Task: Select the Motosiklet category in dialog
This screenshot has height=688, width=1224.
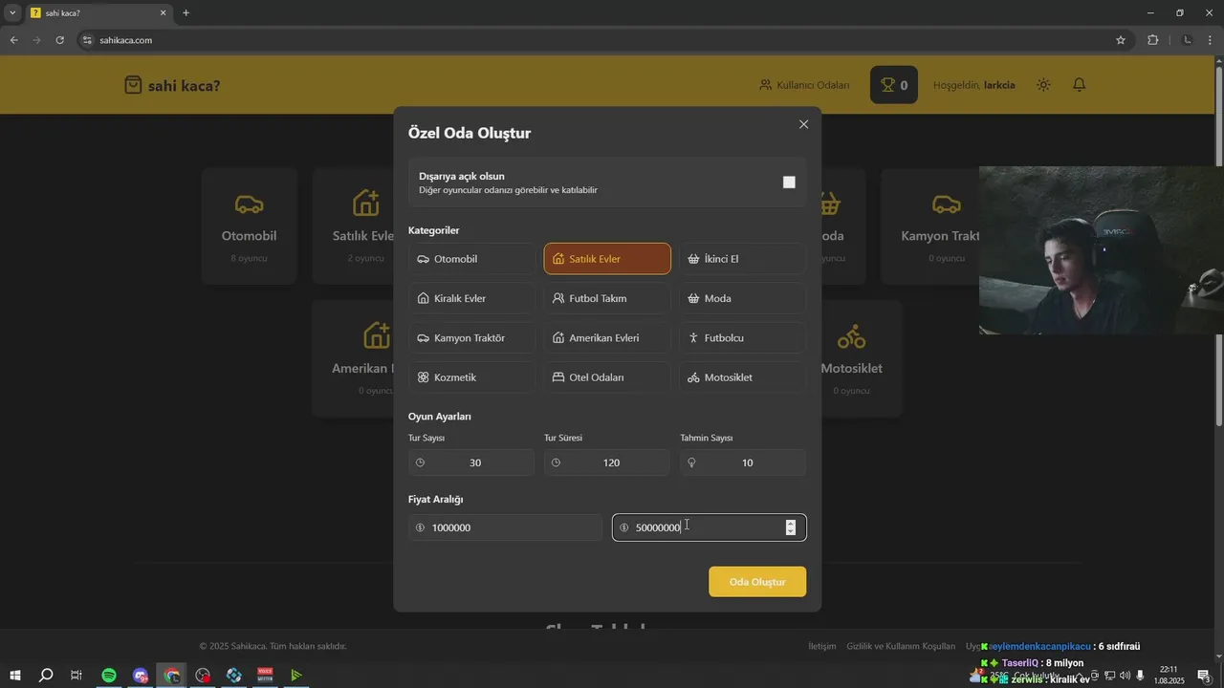Action: [743, 377]
